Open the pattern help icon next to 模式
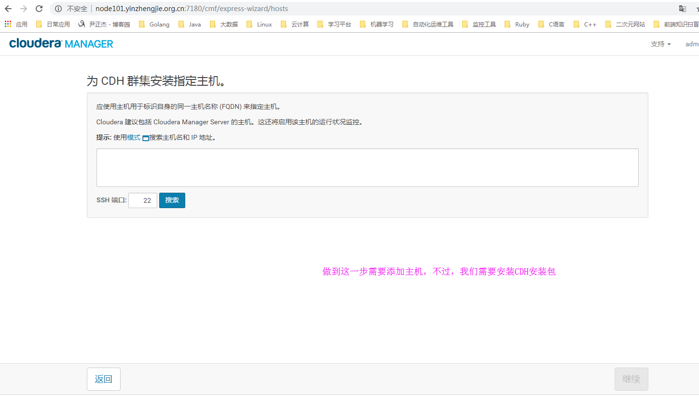The image size is (699, 396). 146,138
